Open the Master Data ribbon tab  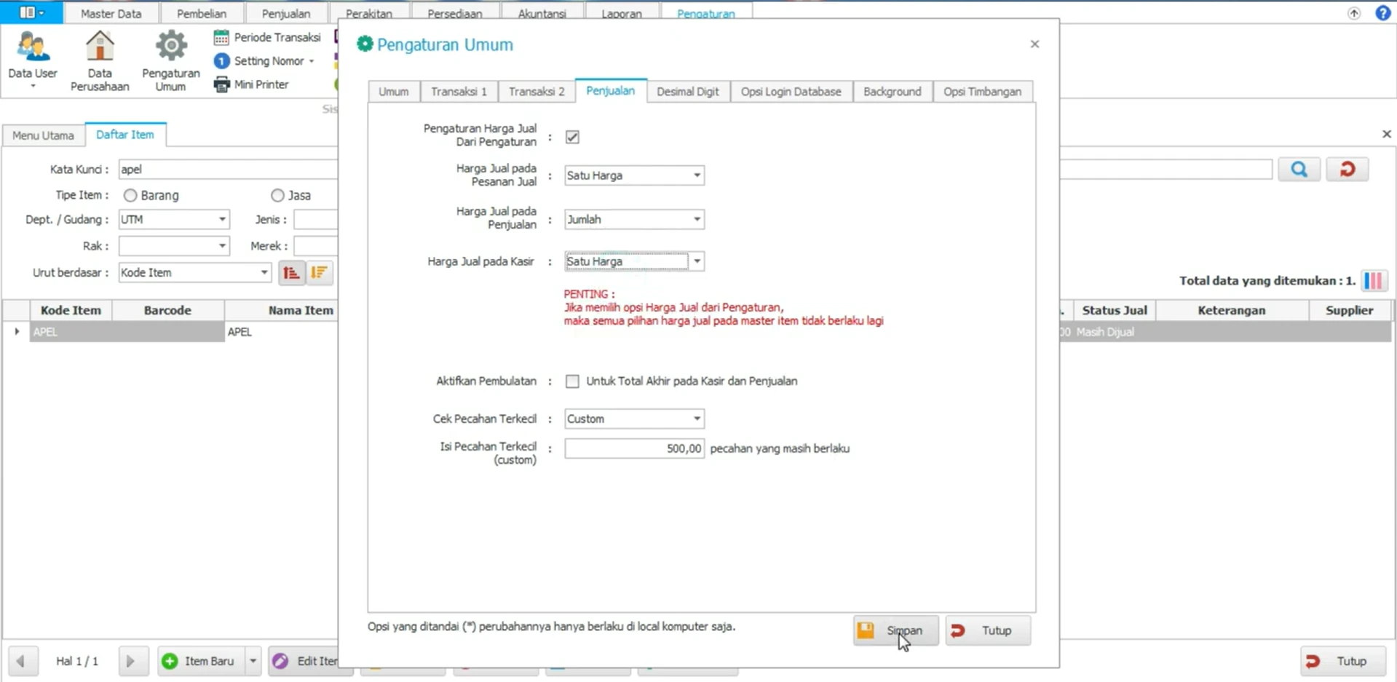[111, 13]
